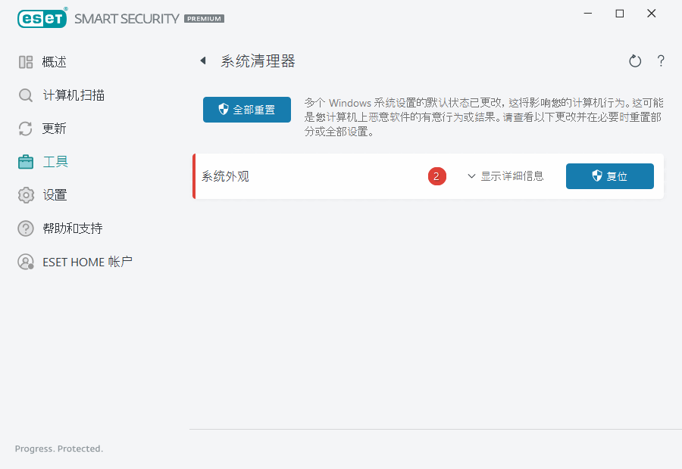Image resolution: width=682 pixels, height=469 pixels.
Task: Select the 工具 tools icon
Action: pyautogui.click(x=25, y=161)
